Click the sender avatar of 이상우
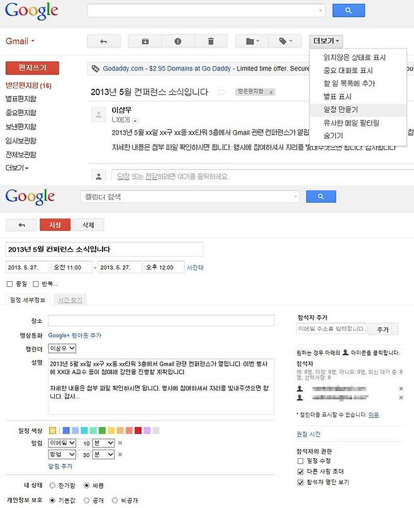The image size is (414, 508). (99, 115)
